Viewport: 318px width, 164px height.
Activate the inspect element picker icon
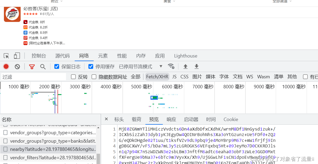(x=6, y=56)
